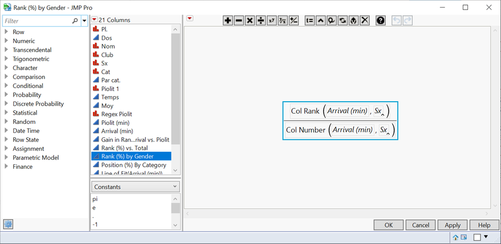Expand the Statistical function group
This screenshot has width=501, height=244.
coord(7,113)
